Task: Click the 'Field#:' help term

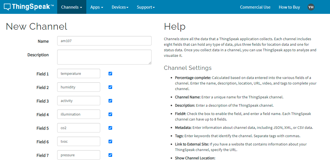Action: coord(180,114)
